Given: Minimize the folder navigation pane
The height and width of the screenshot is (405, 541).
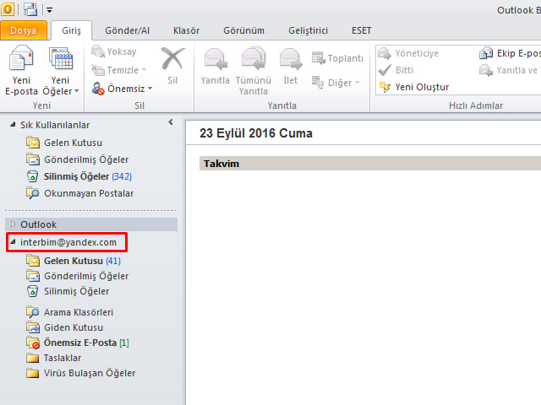Looking at the screenshot, I should point(171,123).
